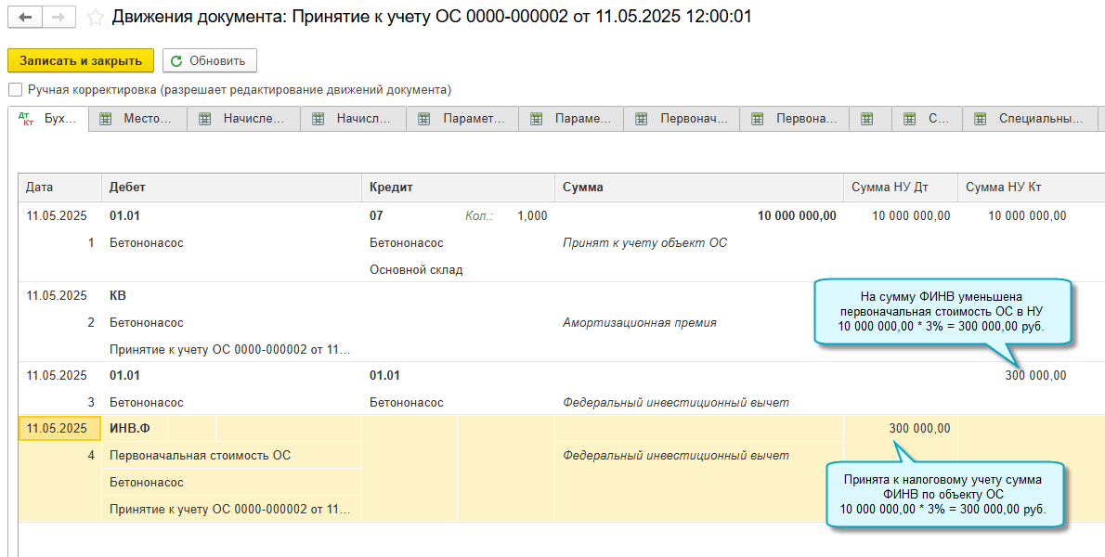The height and width of the screenshot is (557, 1105).
Task: Open the short С… tab
Action: [x=927, y=119]
